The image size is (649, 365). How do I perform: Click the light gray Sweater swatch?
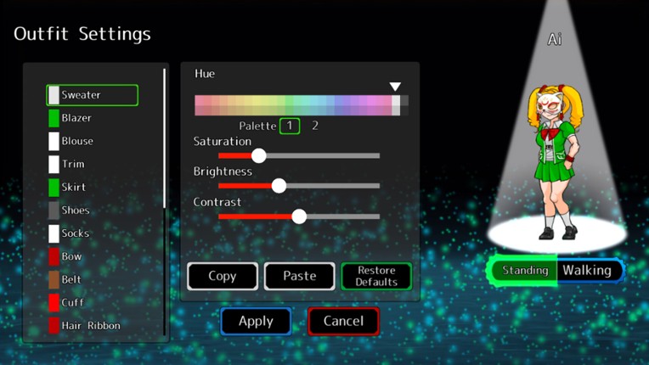click(54, 95)
